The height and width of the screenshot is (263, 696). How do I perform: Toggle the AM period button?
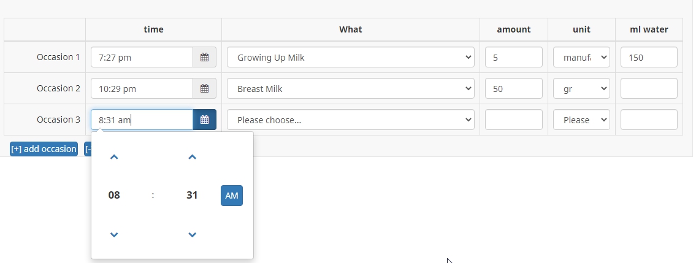click(x=231, y=196)
